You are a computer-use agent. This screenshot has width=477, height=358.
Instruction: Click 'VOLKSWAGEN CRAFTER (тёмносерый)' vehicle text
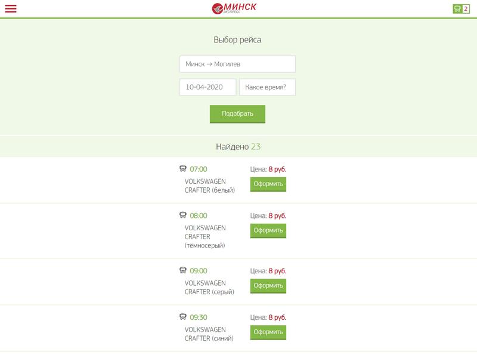coord(205,236)
